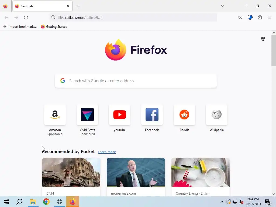Open the Windows Start menu

click(x=6, y=202)
